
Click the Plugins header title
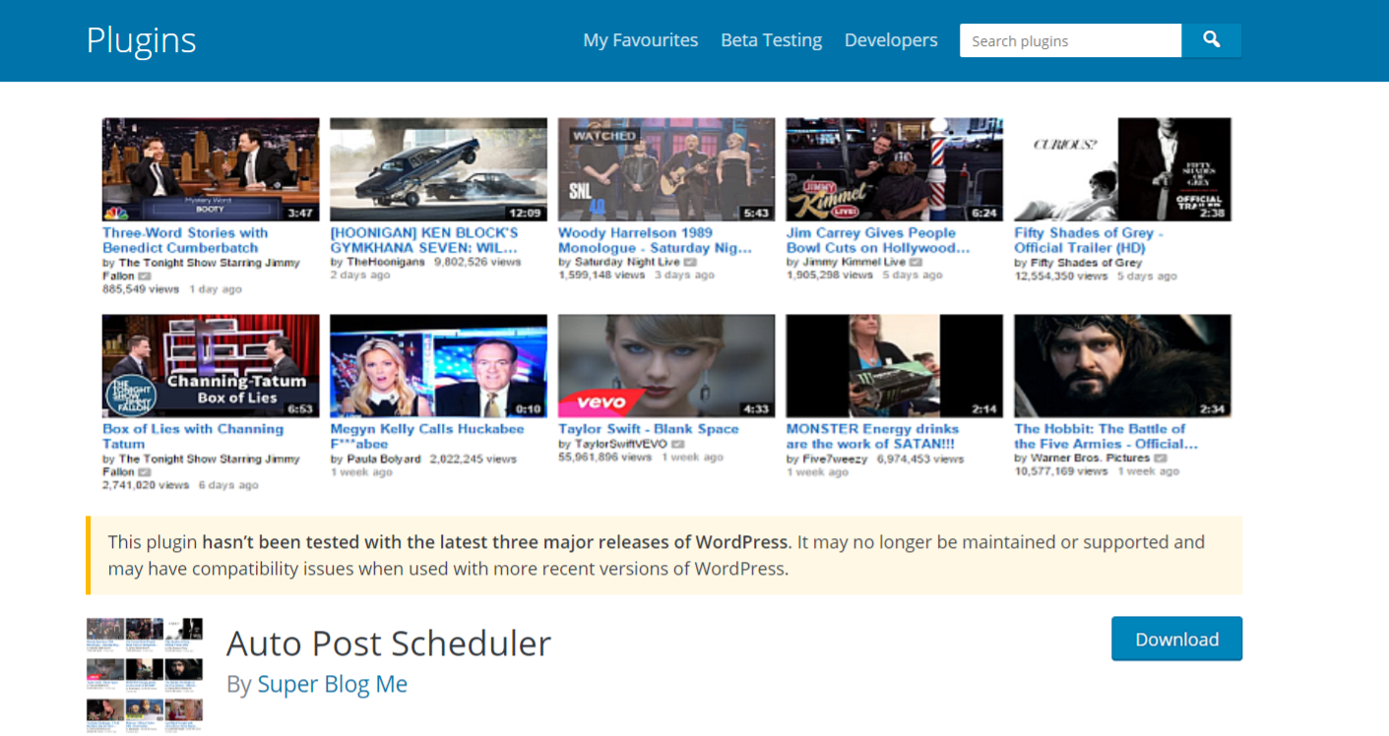(141, 40)
